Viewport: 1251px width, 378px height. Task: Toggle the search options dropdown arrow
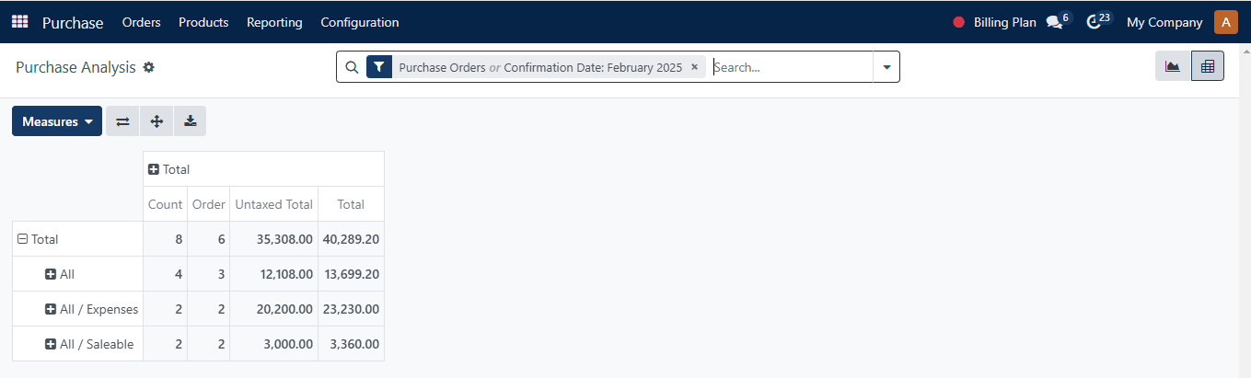point(886,67)
